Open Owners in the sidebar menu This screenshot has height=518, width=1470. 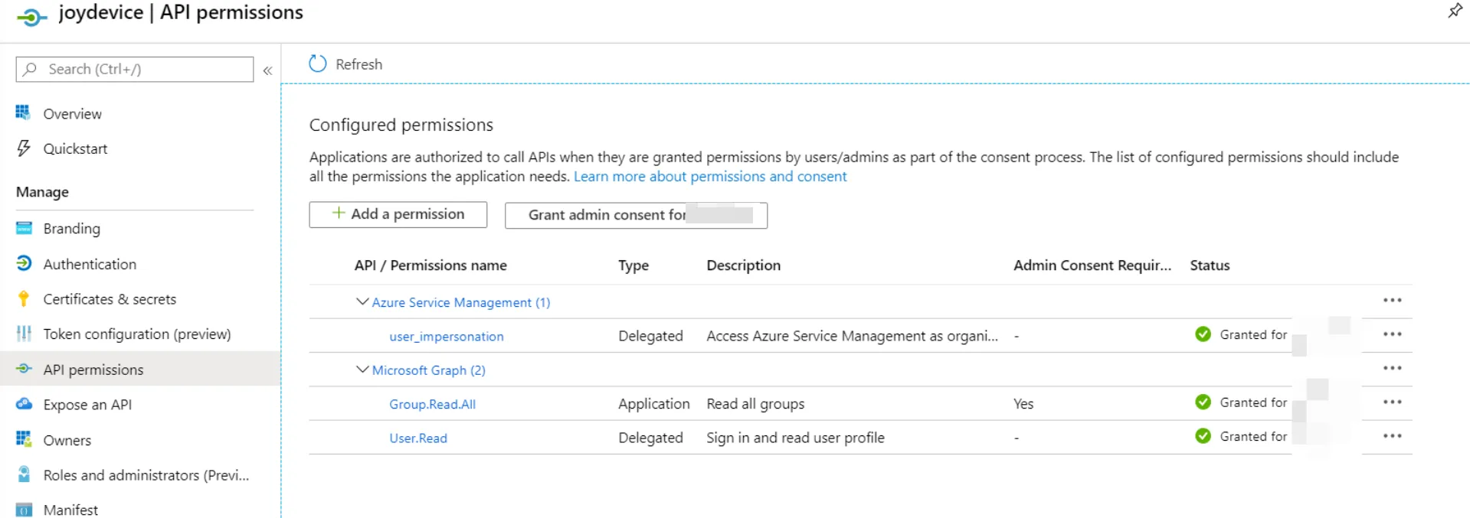click(x=67, y=440)
